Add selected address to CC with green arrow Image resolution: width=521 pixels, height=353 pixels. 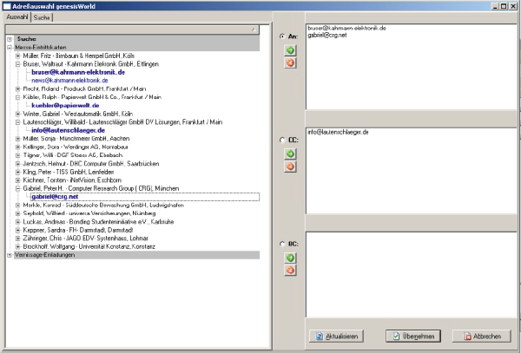pyautogui.click(x=290, y=154)
